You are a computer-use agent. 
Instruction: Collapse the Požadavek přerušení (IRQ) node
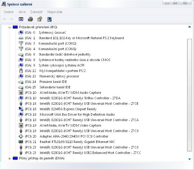pos(10,27)
